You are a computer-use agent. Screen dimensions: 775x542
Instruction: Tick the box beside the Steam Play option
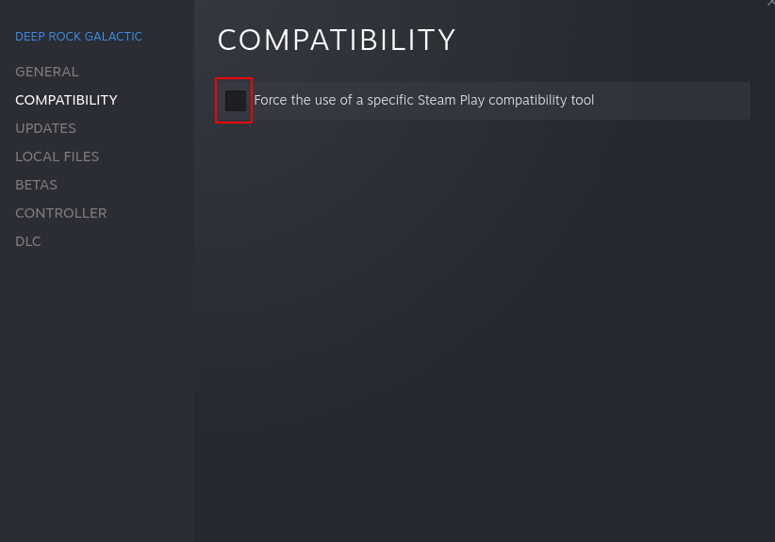(235, 101)
